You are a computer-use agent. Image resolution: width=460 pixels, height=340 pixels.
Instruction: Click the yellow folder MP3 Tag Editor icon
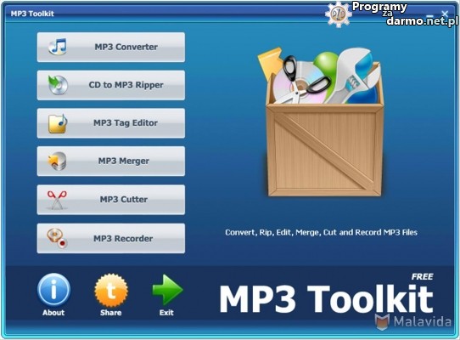click(x=58, y=123)
